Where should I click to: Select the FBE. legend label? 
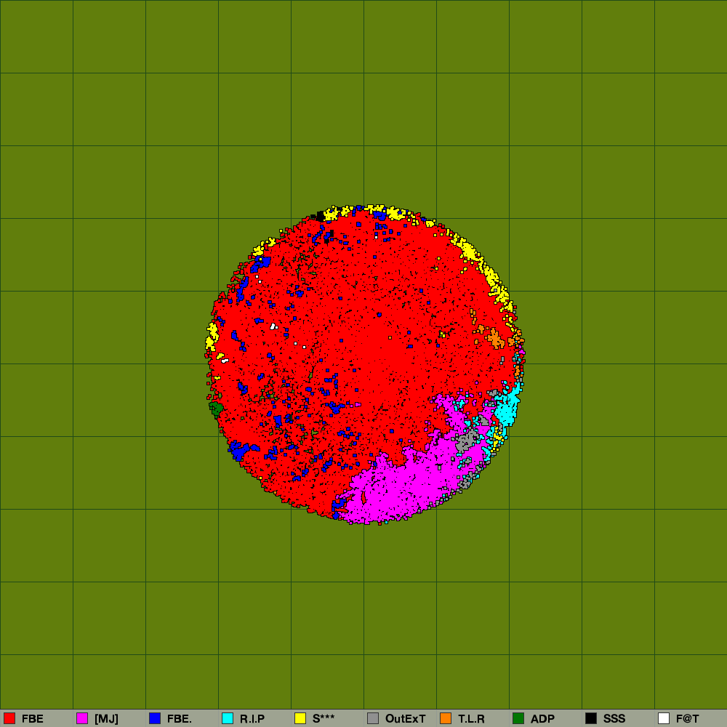[x=180, y=719]
